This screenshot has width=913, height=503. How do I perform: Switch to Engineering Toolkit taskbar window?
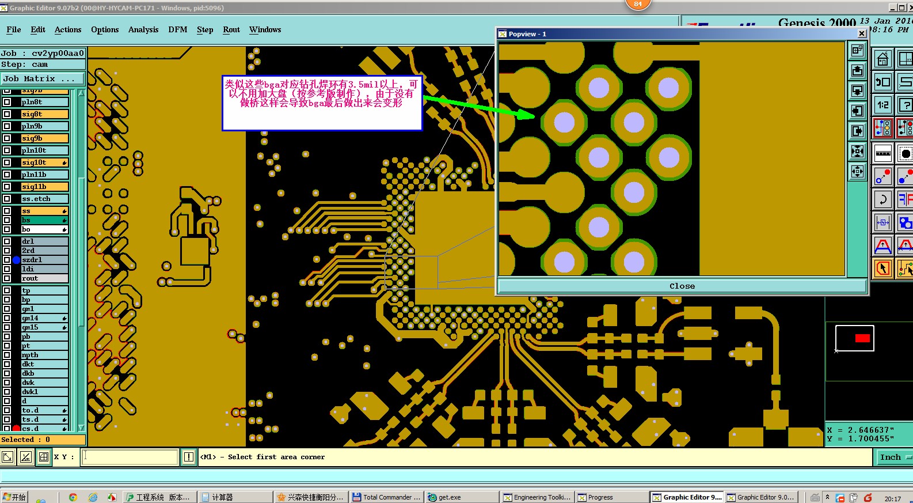[x=538, y=497]
